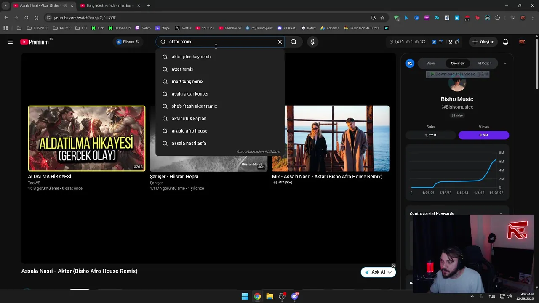Open the YouTube hamburger guide menu
This screenshot has height=303, width=539.
pyautogui.click(x=10, y=42)
